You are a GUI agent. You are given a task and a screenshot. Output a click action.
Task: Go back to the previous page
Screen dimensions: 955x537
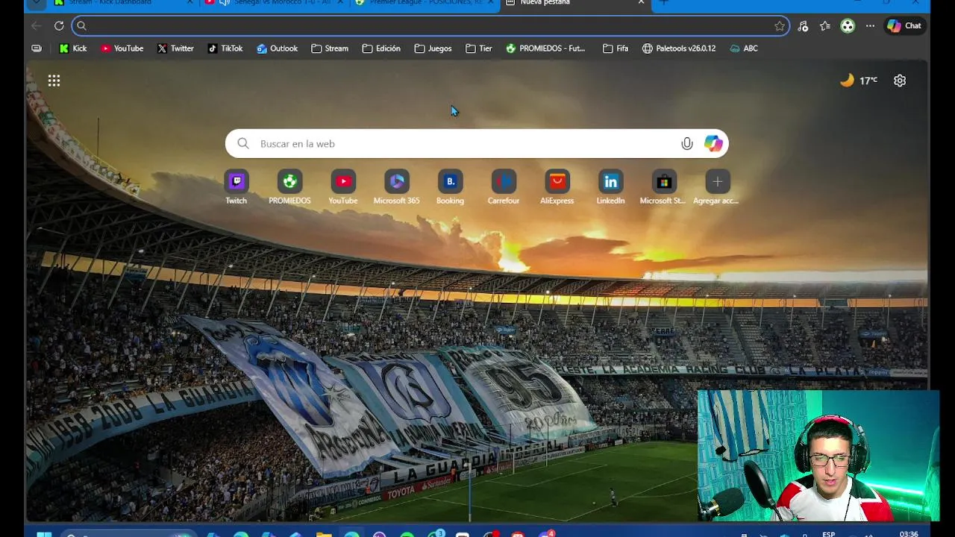pyautogui.click(x=37, y=26)
